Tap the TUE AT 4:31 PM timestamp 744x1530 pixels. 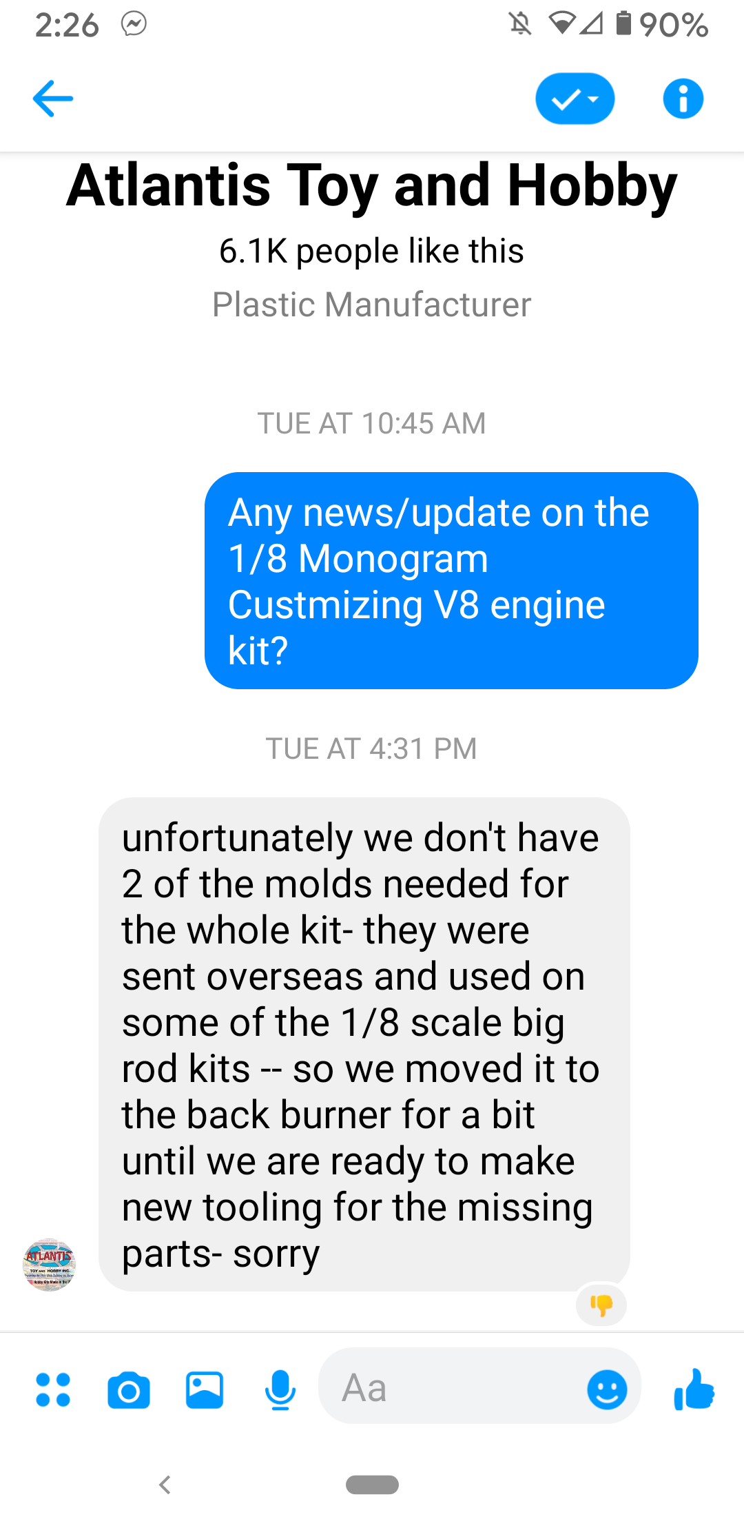click(x=372, y=748)
